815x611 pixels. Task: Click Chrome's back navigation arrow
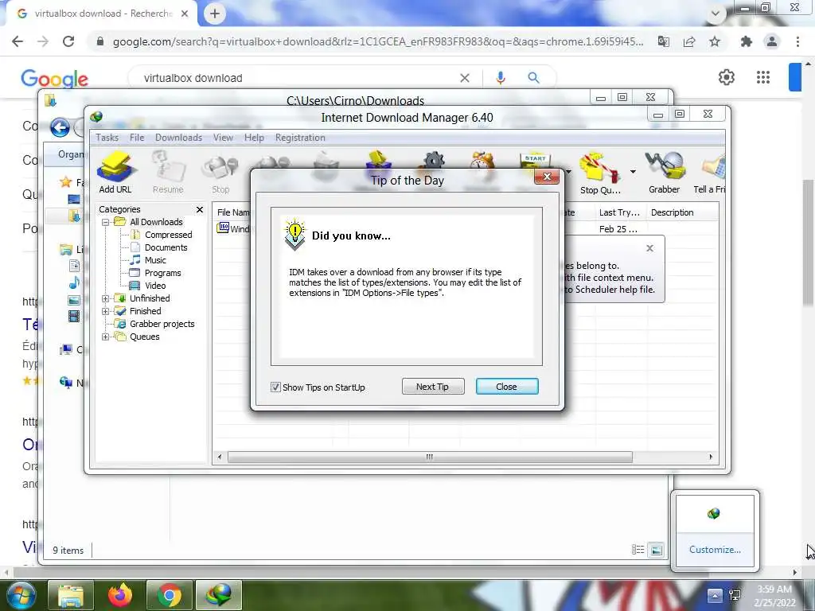tap(18, 41)
